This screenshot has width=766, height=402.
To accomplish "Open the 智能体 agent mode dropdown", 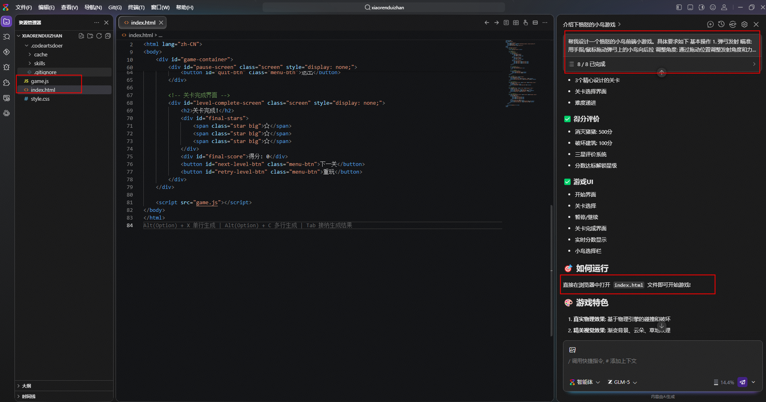I will [x=584, y=382].
